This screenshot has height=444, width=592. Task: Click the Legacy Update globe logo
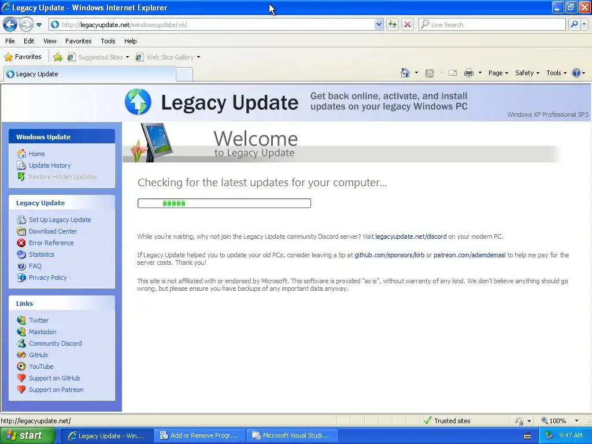(138, 102)
